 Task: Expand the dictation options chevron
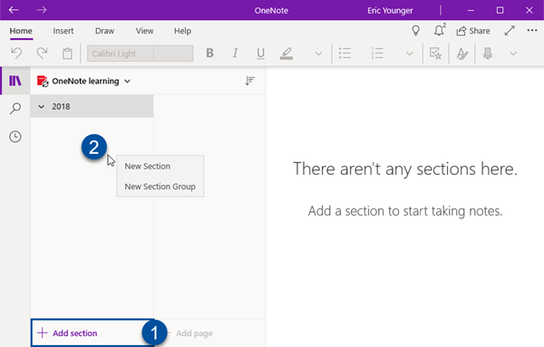click(x=513, y=53)
